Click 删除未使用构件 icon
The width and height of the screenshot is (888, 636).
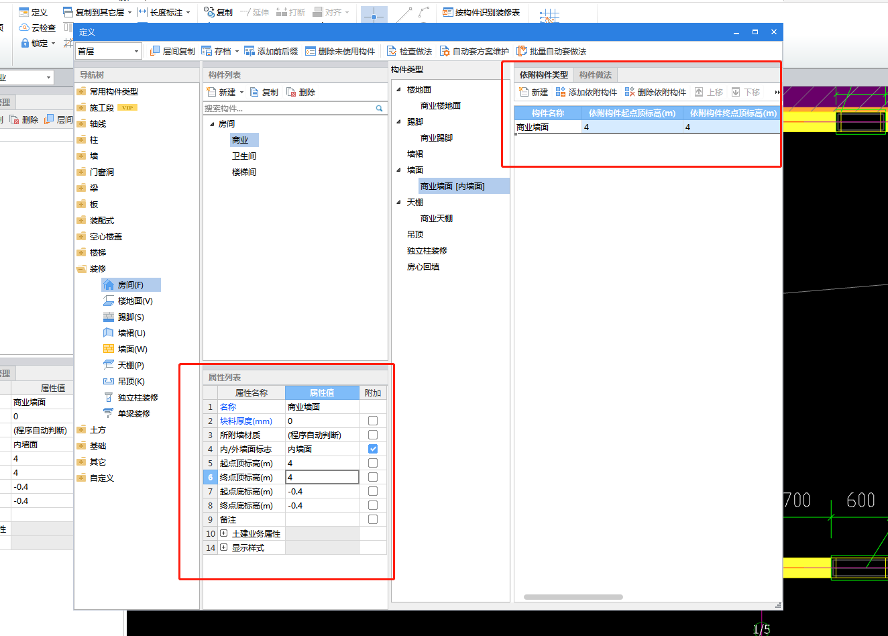pyautogui.click(x=311, y=51)
